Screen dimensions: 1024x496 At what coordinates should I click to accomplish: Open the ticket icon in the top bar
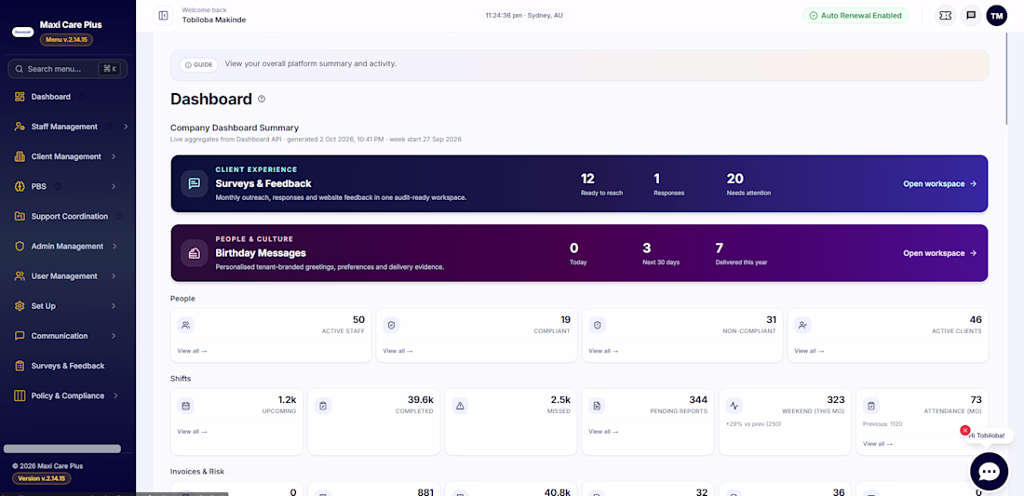point(944,16)
